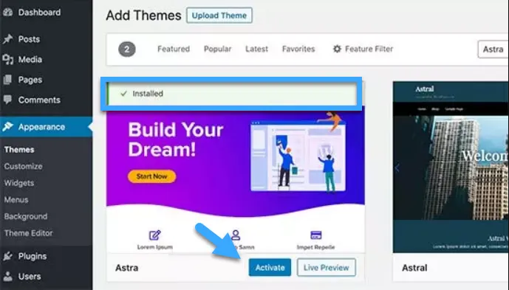This screenshot has height=290, width=509.
Task: Open the Posts menu
Action: pyautogui.click(x=29, y=39)
